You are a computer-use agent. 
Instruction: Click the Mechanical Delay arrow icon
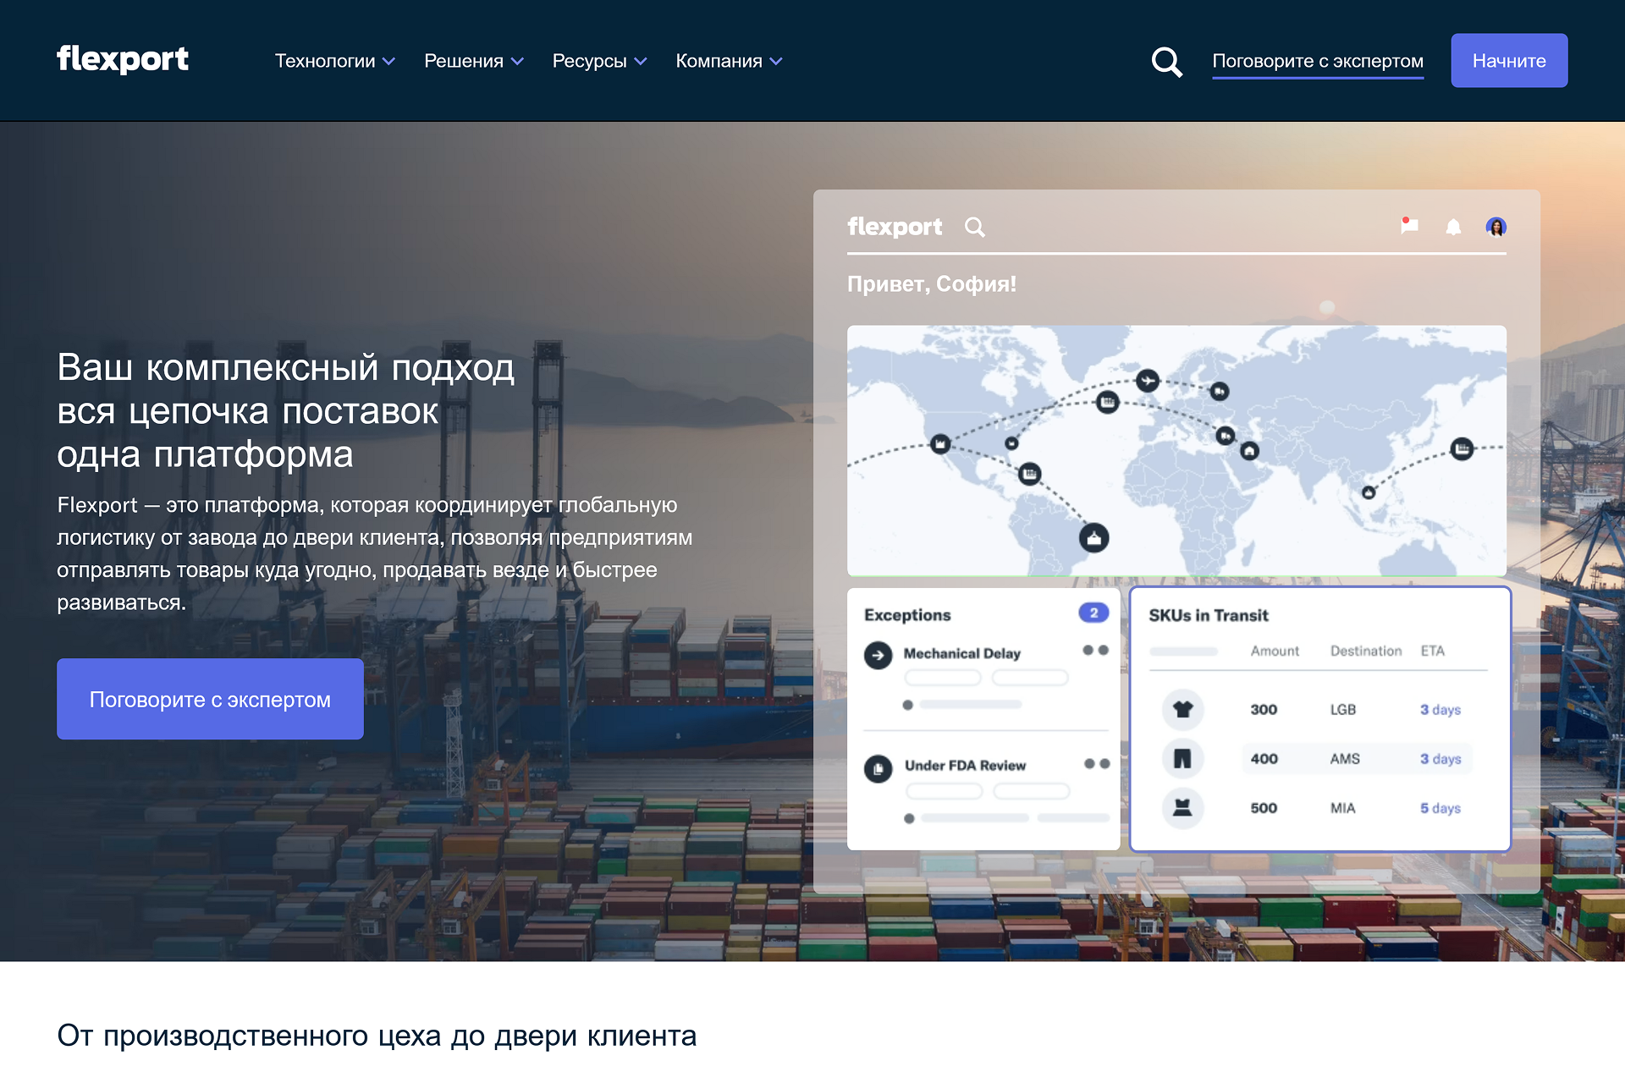tap(879, 655)
